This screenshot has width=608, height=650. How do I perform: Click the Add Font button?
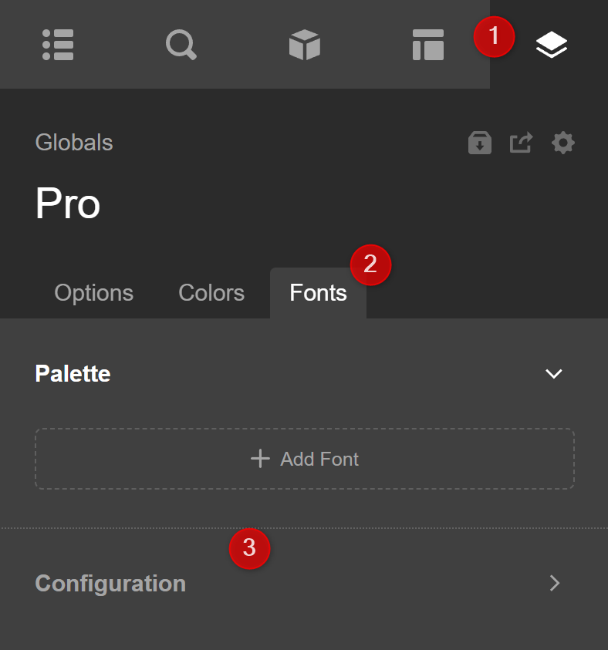point(304,459)
